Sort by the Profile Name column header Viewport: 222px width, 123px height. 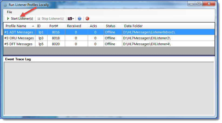[x=19, y=26]
